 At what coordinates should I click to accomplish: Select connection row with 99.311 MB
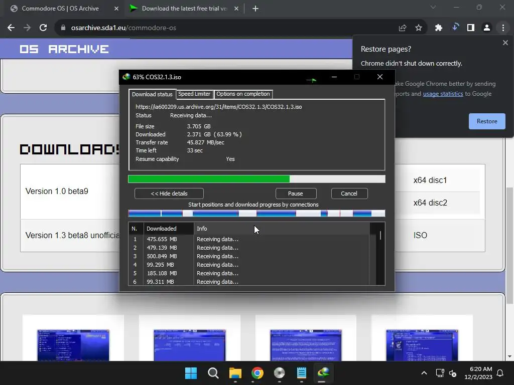(x=249, y=282)
